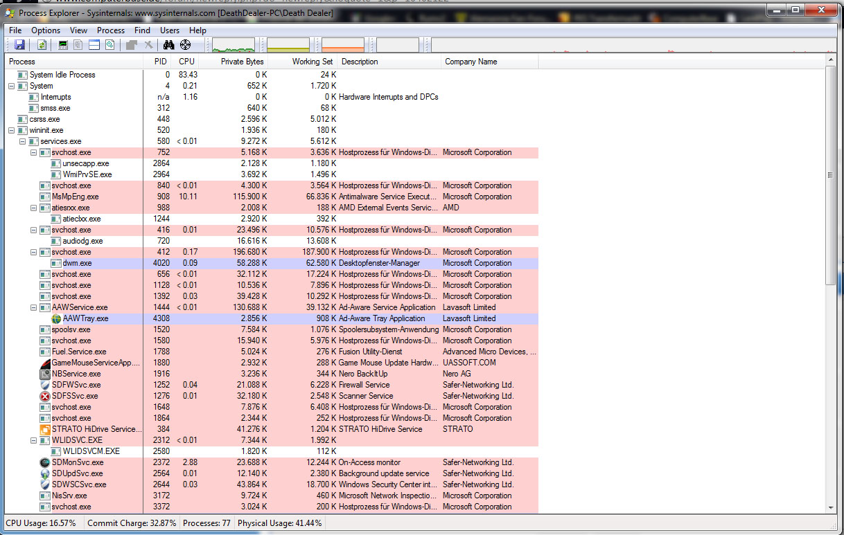
Task: Open the View menu
Action: 79,30
